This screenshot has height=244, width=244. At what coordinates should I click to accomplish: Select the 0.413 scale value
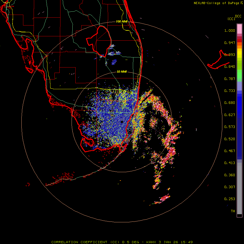tap(230, 163)
